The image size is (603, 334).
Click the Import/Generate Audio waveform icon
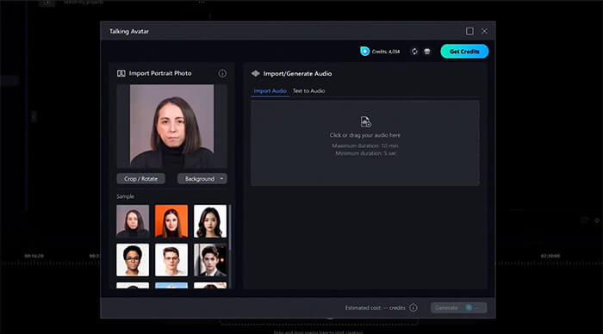(x=255, y=73)
